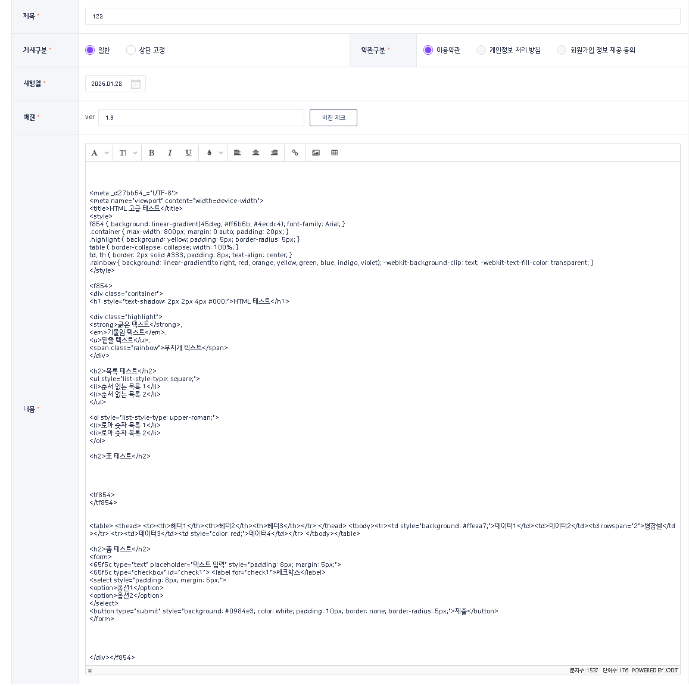Align text right in the editor
Screen dimensions: 689x686
(x=274, y=153)
